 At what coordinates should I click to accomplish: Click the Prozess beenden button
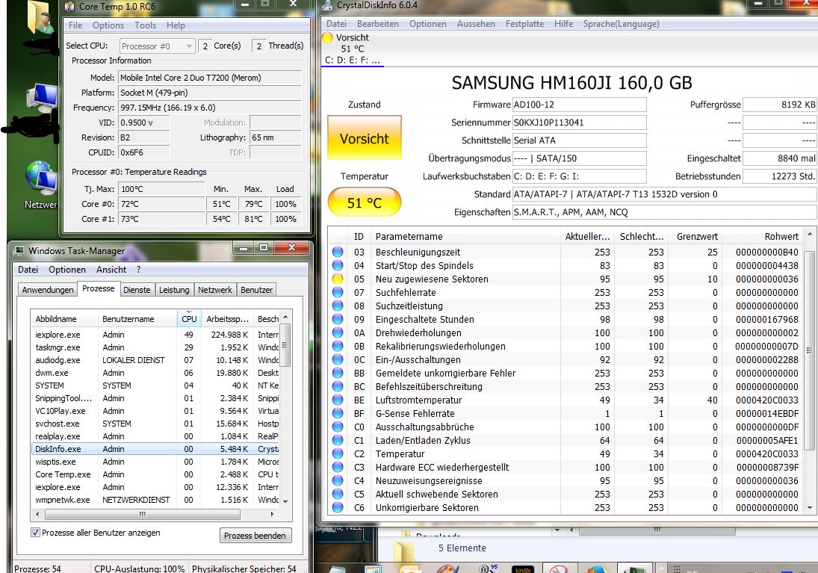pyautogui.click(x=255, y=536)
